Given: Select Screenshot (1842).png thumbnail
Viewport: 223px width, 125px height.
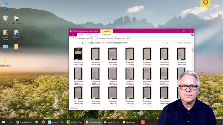Looking at the screenshot, I should click(x=130, y=93).
